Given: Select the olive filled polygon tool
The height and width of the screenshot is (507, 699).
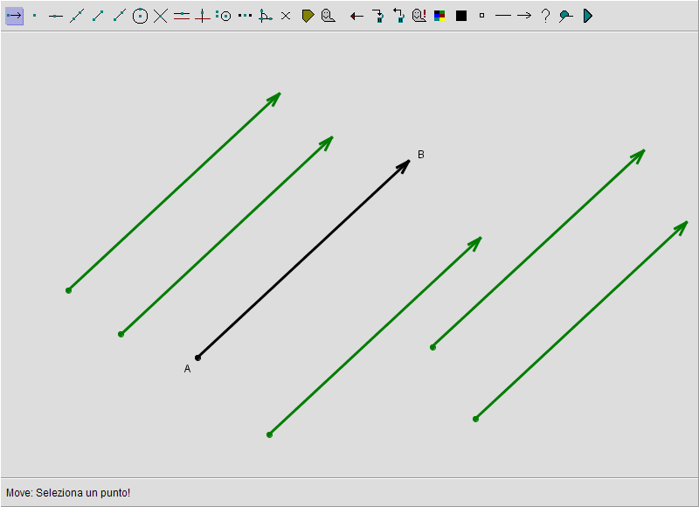Looking at the screenshot, I should click(x=308, y=16).
